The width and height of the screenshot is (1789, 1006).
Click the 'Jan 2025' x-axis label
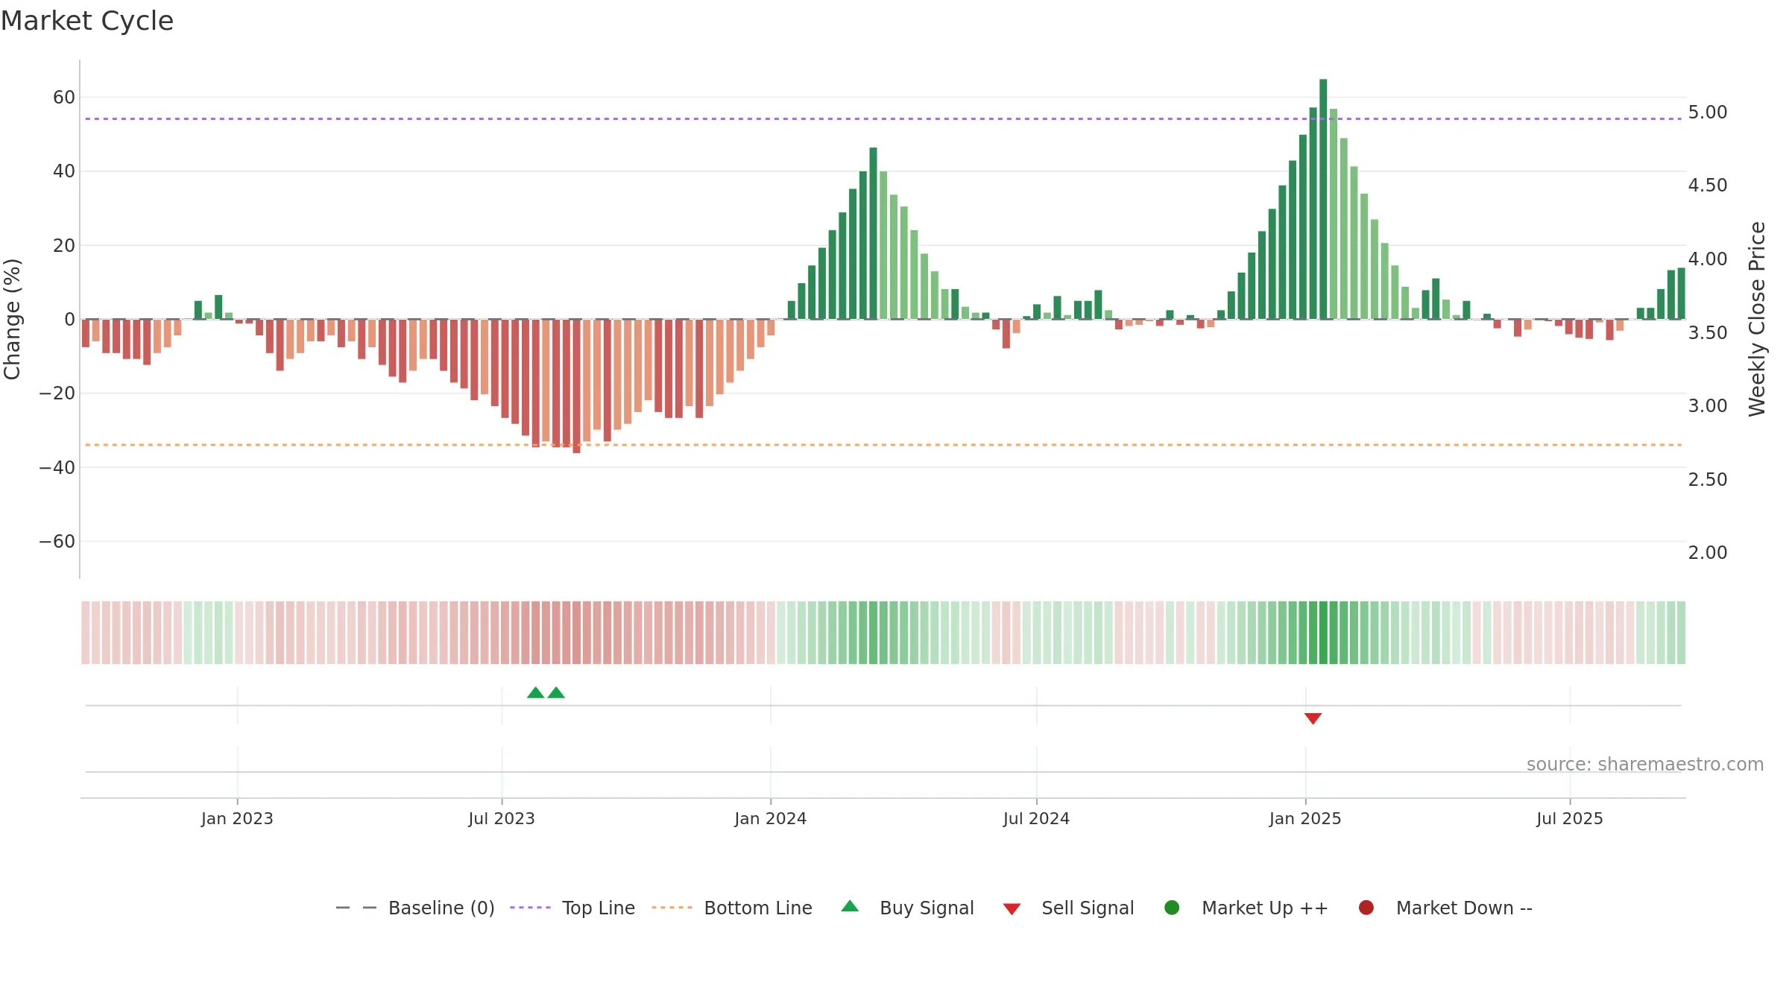coord(1305,819)
